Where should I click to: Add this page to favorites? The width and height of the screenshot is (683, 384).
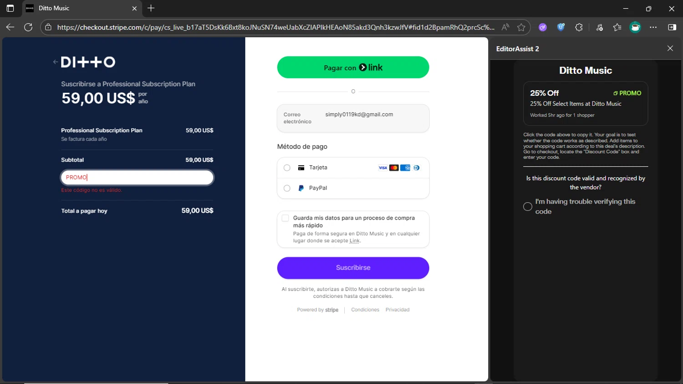click(521, 27)
